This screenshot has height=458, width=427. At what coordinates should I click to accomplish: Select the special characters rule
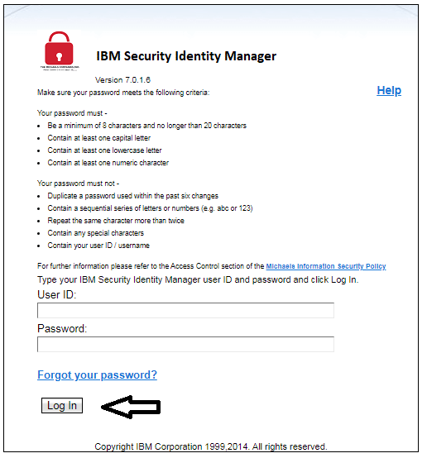pos(96,233)
